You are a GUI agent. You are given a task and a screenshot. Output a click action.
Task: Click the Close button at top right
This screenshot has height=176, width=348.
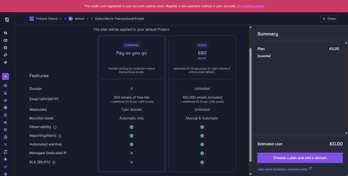pos(329,19)
